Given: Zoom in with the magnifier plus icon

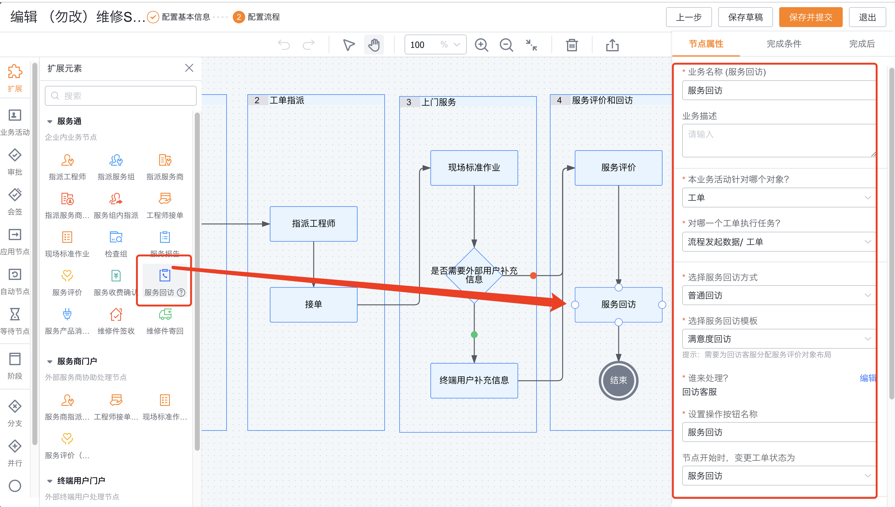Looking at the screenshot, I should (x=481, y=45).
